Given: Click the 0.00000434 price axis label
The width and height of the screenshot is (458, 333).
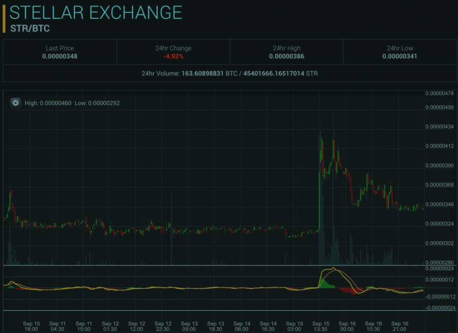Looking at the screenshot, I should pyautogui.click(x=440, y=127).
